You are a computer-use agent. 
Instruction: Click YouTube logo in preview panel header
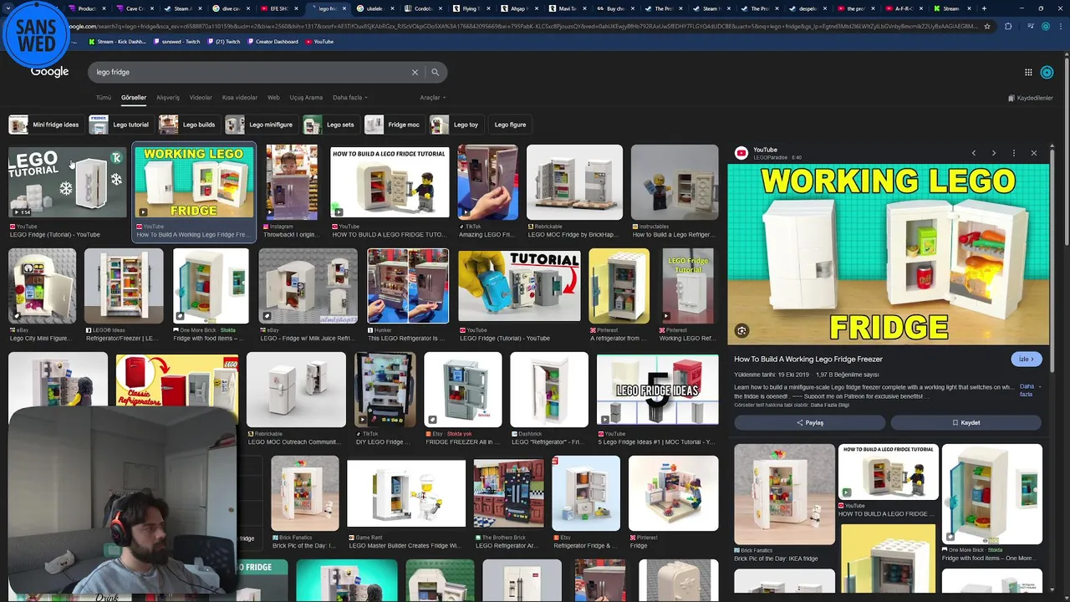(x=741, y=153)
